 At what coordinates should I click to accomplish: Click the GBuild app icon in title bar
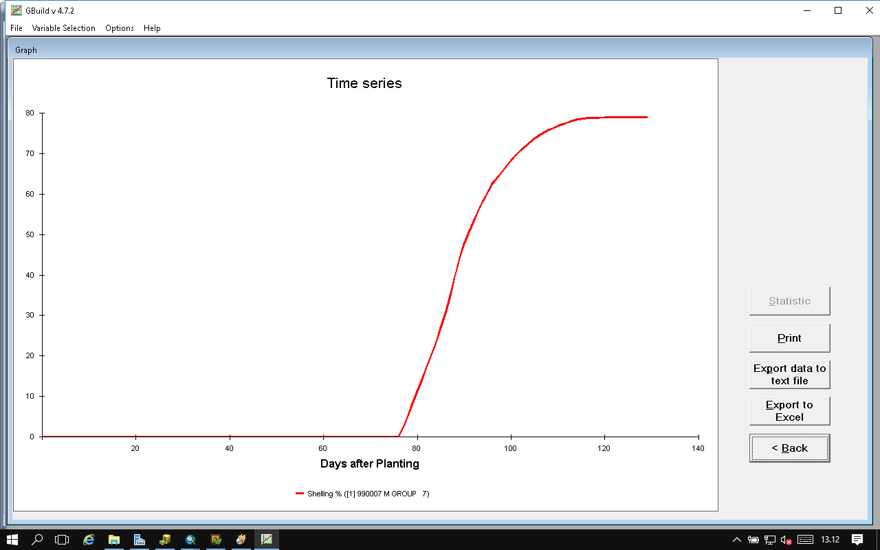pyautogui.click(x=16, y=10)
